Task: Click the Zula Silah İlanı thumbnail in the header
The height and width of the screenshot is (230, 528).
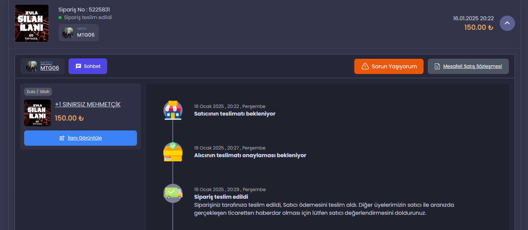Action: point(32,23)
